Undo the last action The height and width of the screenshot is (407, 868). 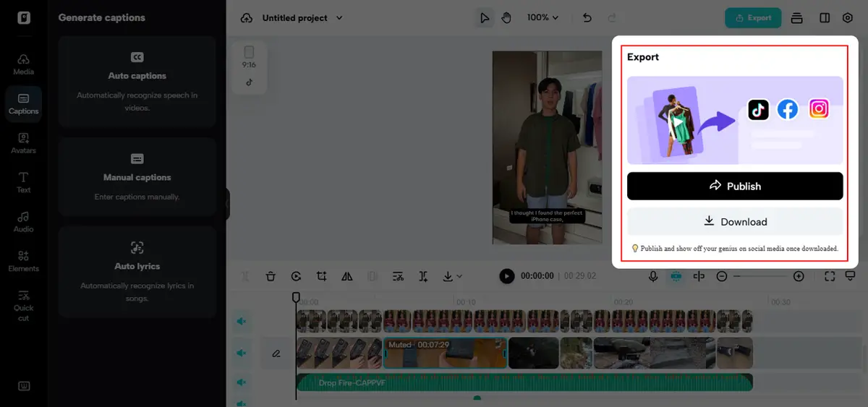587,17
